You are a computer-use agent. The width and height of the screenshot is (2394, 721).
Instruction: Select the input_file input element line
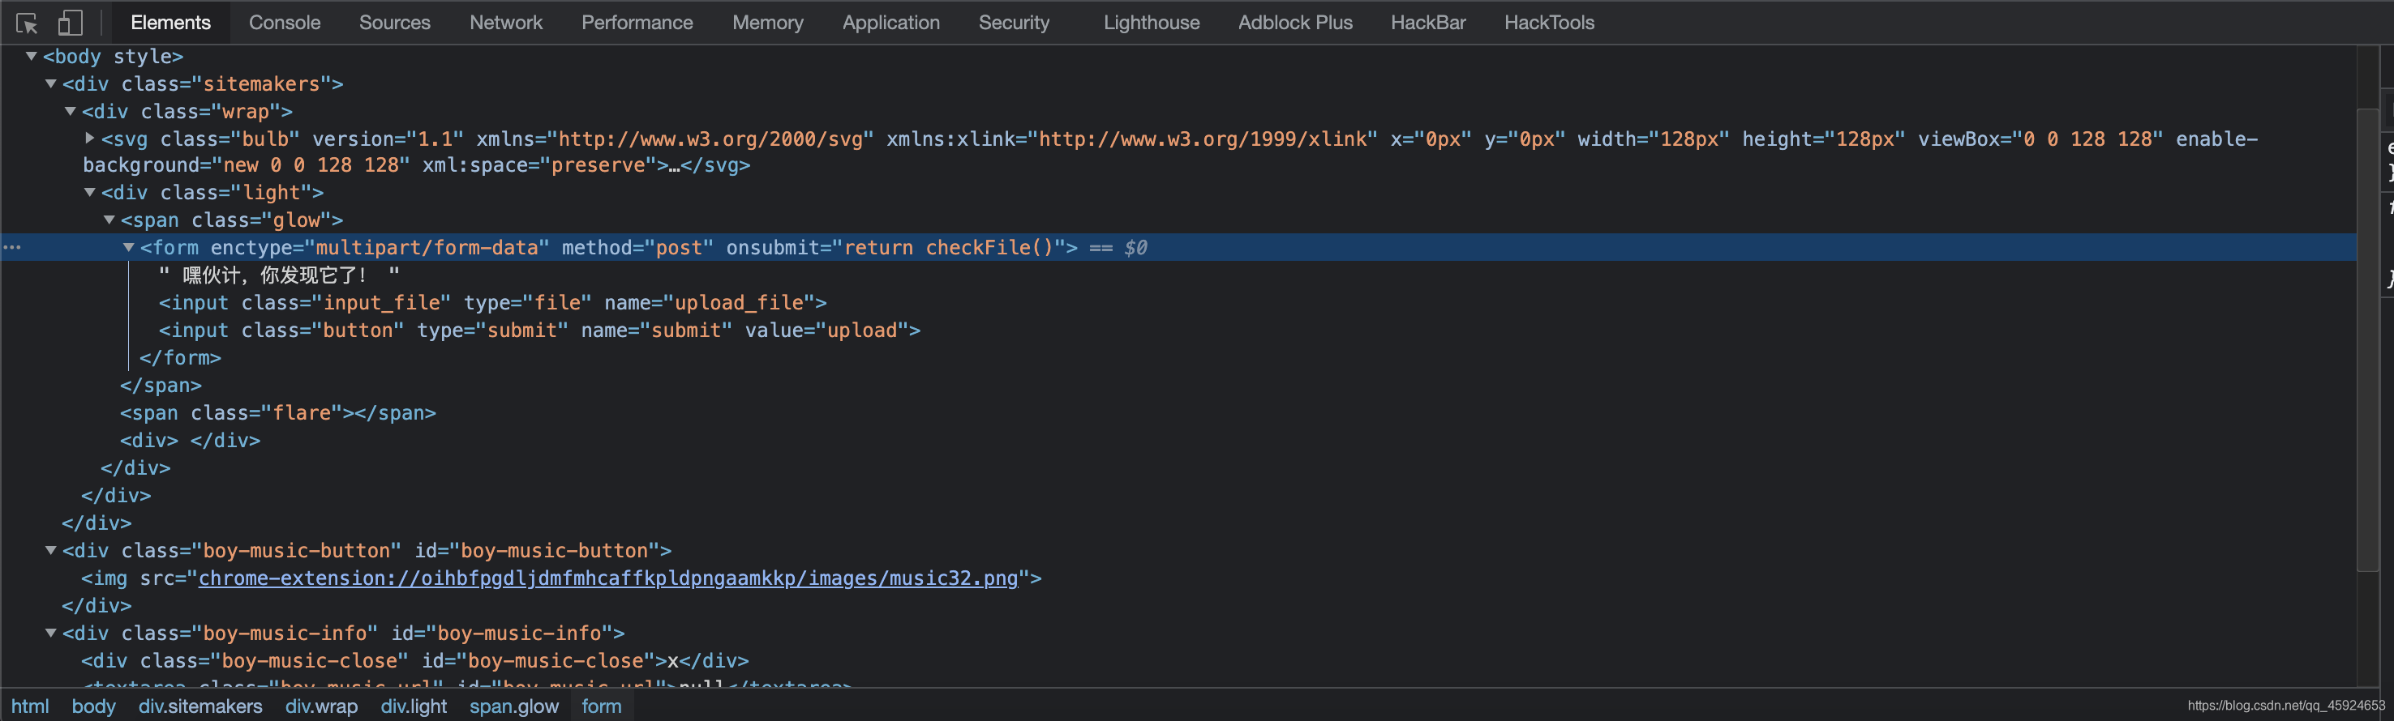(492, 302)
